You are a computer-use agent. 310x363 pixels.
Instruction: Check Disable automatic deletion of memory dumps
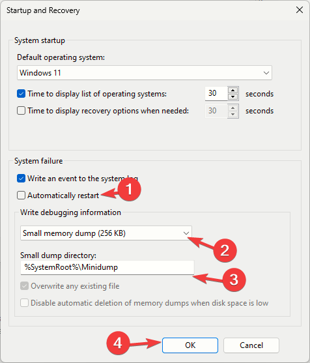tap(24, 303)
